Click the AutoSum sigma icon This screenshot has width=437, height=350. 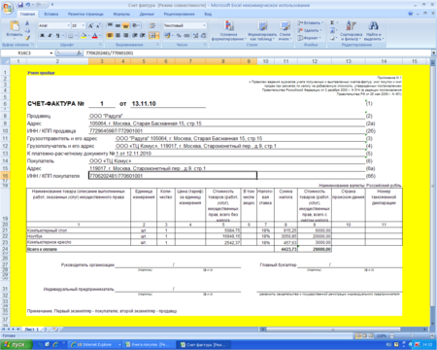tap(332, 23)
